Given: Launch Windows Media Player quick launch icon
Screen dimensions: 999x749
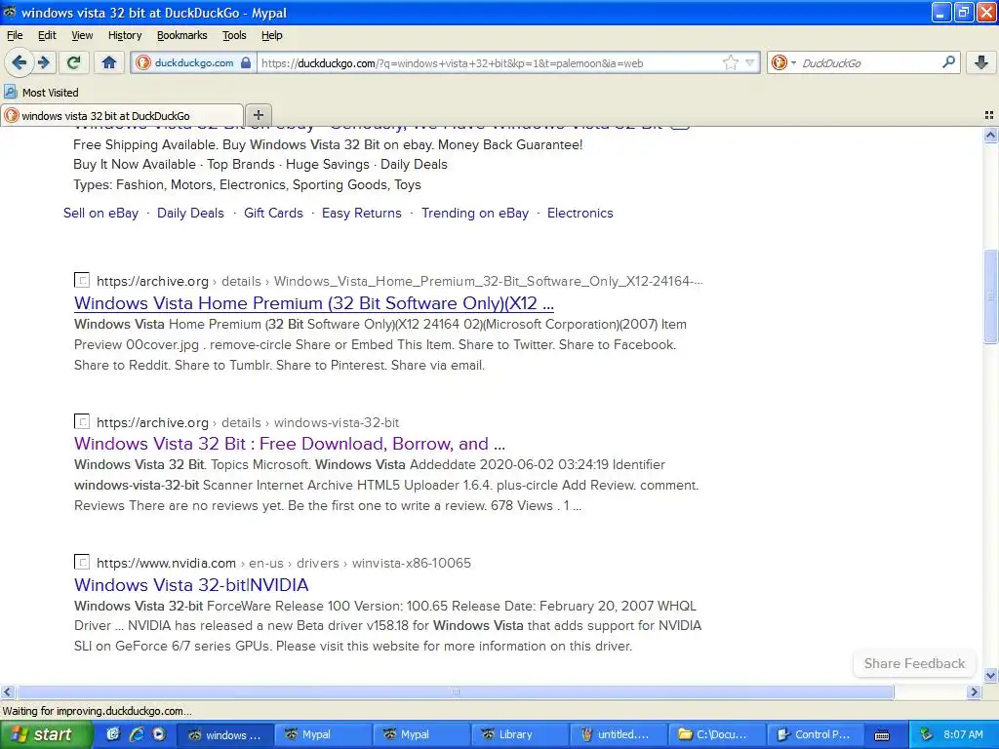Looking at the screenshot, I should (159, 734).
